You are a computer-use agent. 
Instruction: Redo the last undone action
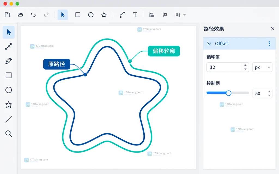point(46,15)
